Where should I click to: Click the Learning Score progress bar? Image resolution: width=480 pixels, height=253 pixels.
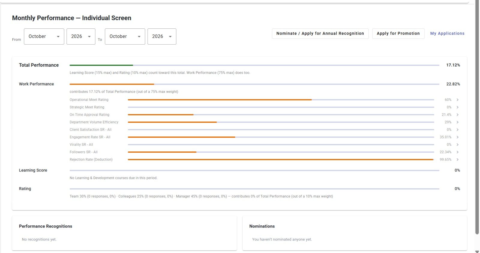[x=254, y=170]
